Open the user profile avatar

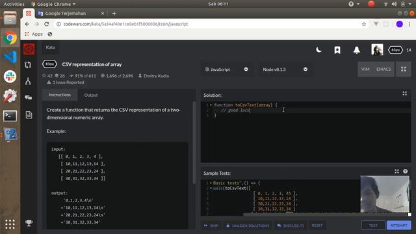377,49
